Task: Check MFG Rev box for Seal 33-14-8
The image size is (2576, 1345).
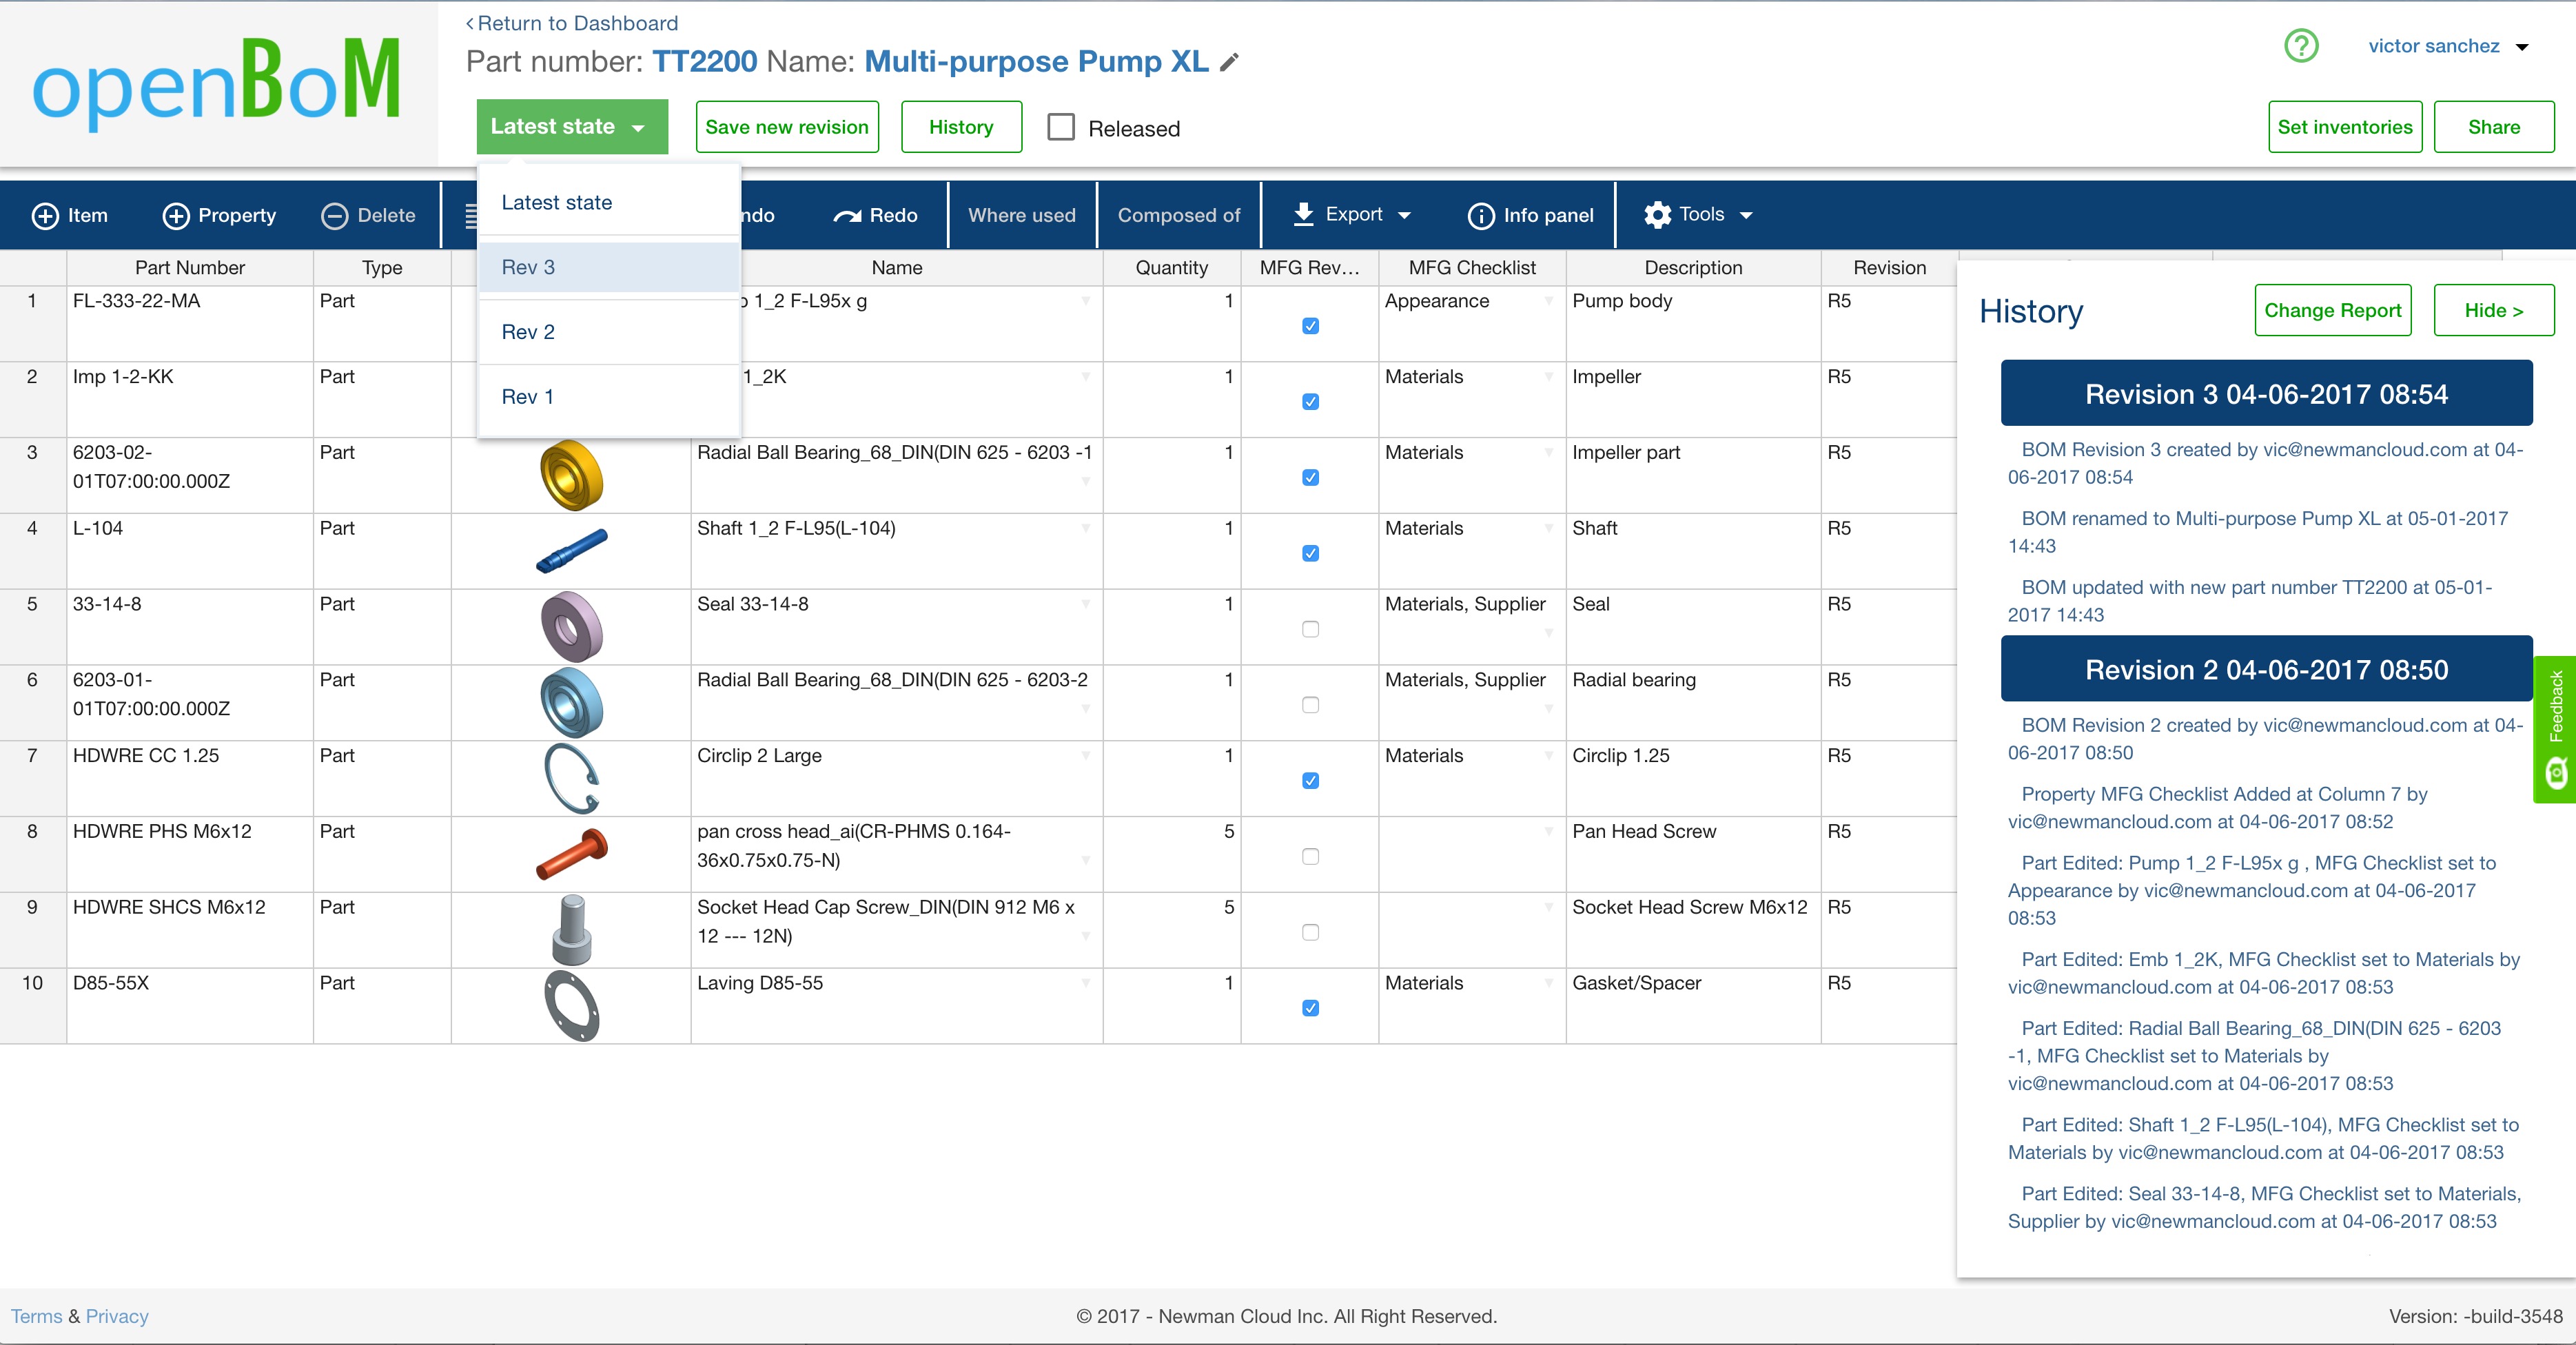Action: (1310, 629)
